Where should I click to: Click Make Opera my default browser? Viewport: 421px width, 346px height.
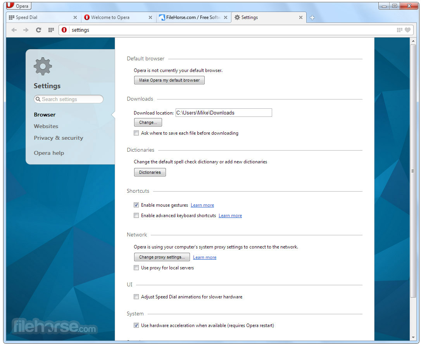169,80
